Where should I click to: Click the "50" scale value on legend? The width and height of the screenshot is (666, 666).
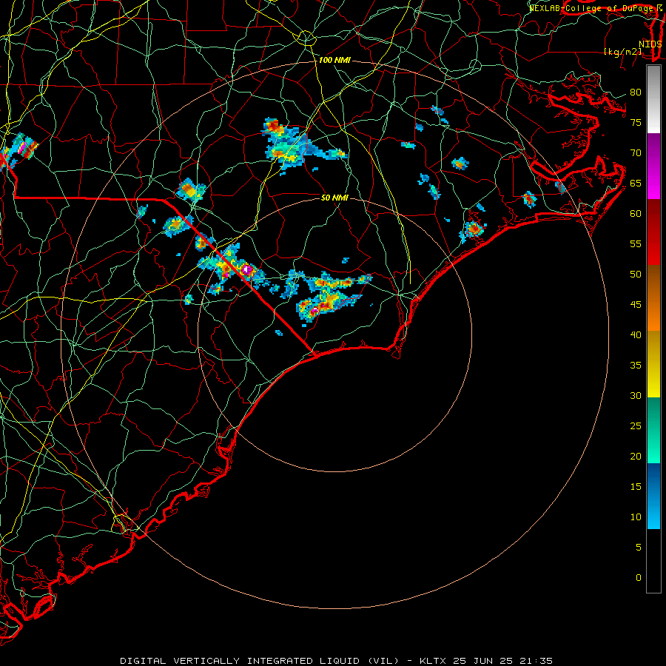[x=636, y=275]
